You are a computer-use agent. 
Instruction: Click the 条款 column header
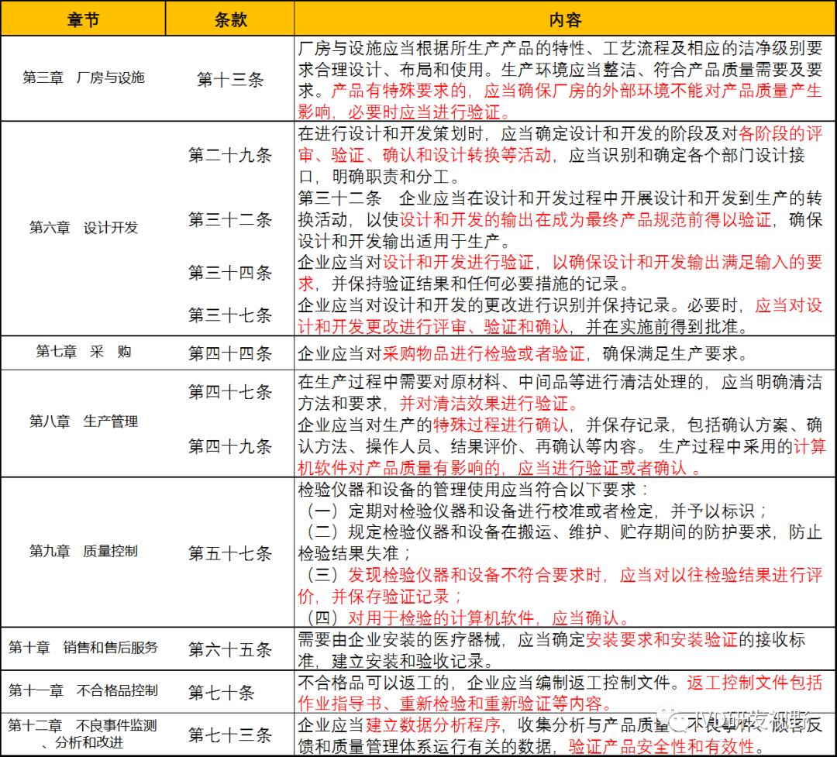[230, 19]
